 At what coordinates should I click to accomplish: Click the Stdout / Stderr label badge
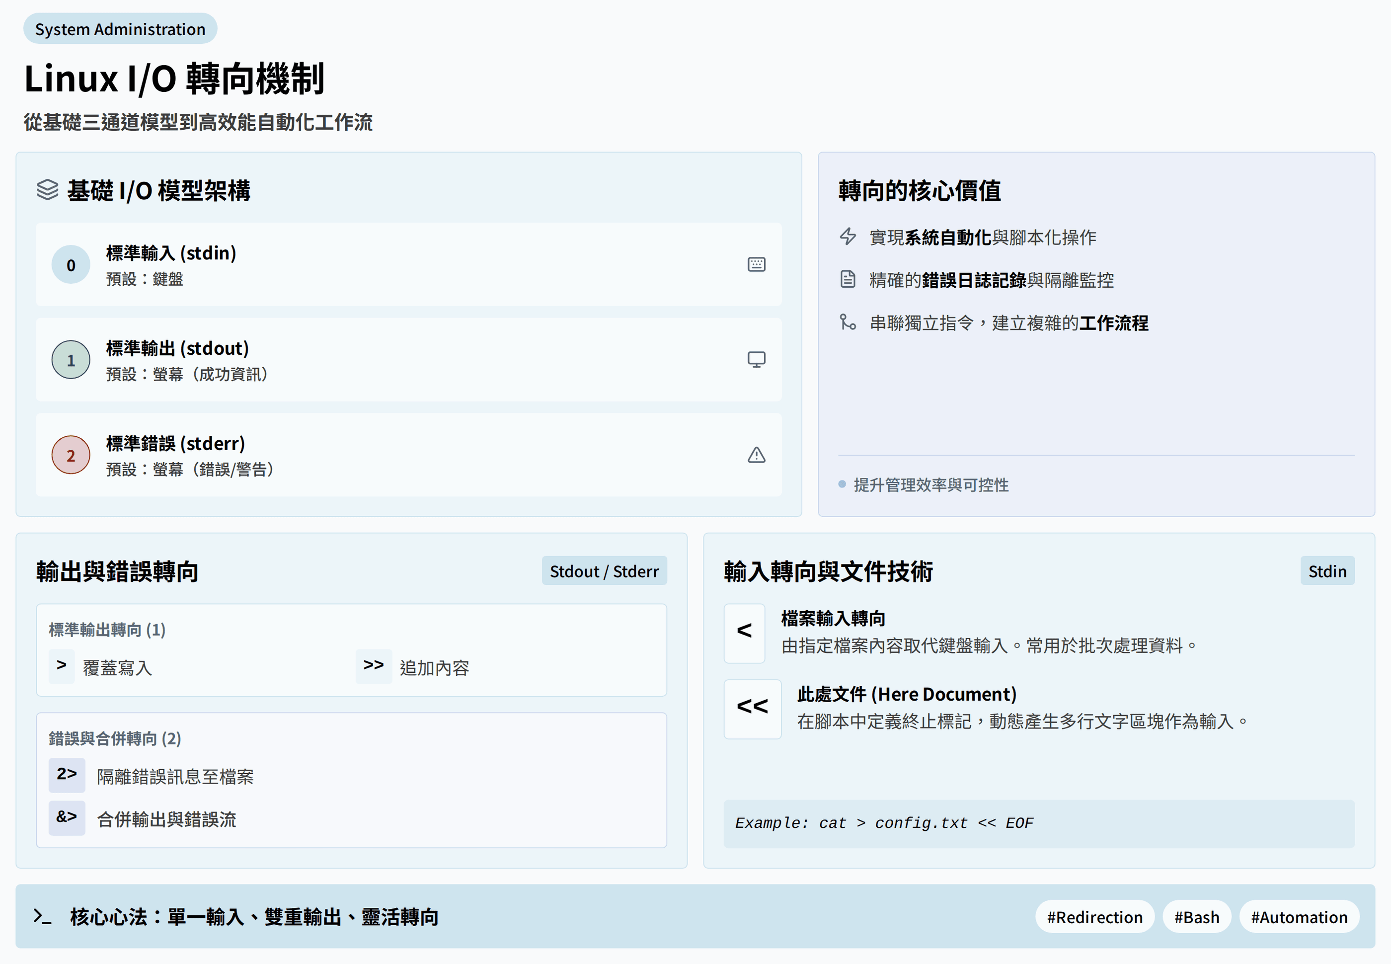coord(604,571)
